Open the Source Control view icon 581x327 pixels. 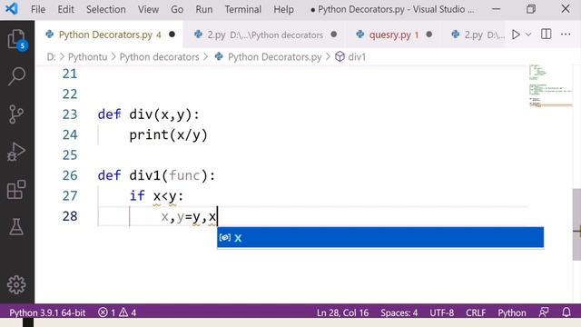(x=16, y=114)
